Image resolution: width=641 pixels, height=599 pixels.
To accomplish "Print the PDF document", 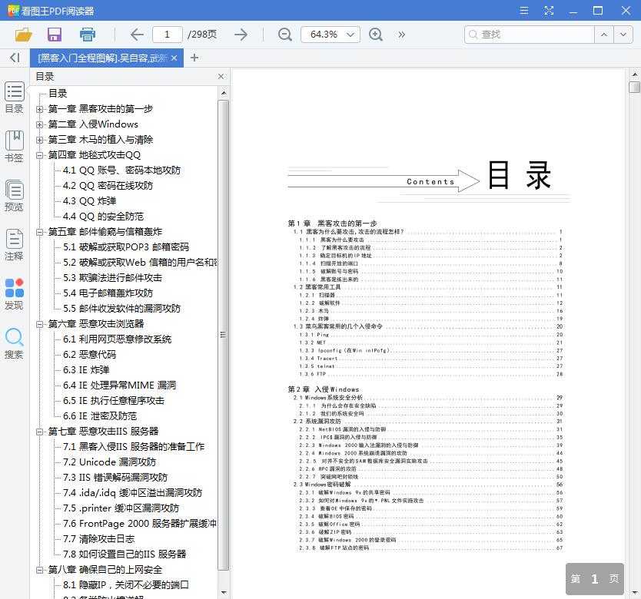I will [x=87, y=35].
